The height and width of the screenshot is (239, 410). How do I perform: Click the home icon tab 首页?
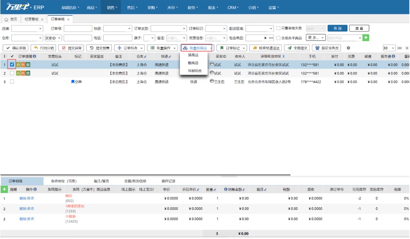[11, 19]
